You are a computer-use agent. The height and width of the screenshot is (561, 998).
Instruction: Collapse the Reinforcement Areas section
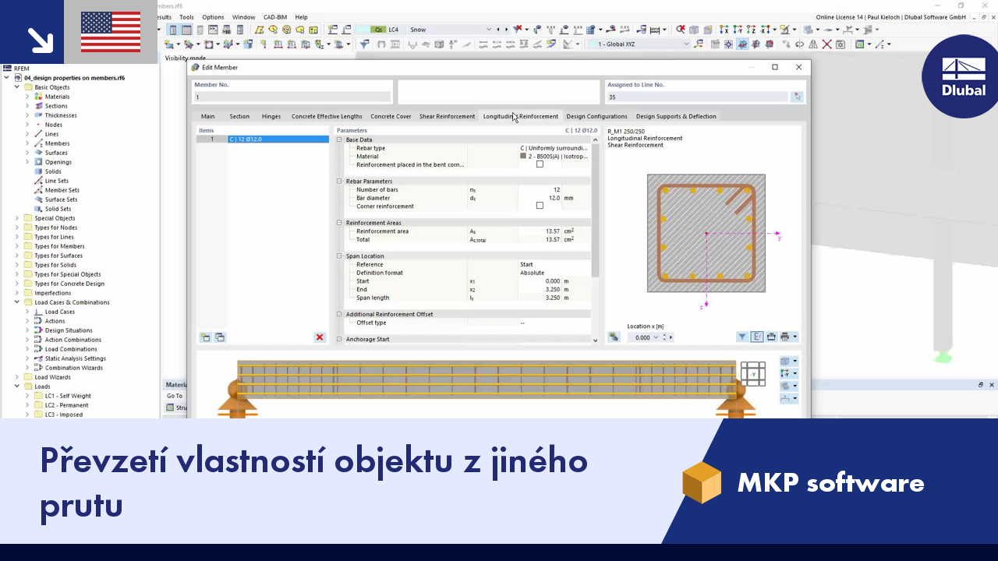(339, 223)
